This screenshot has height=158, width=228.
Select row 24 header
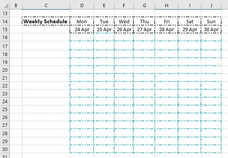5,101
